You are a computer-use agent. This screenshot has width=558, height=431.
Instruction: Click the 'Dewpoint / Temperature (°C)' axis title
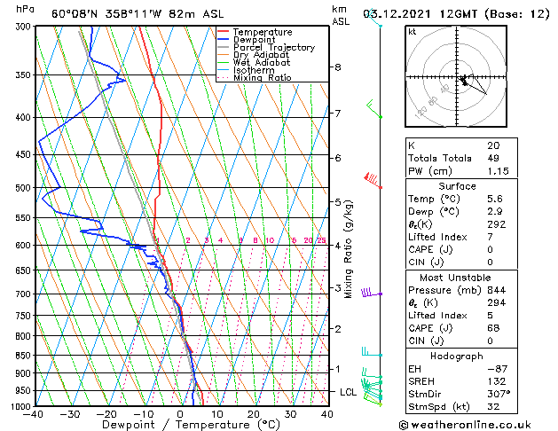[191, 425]
